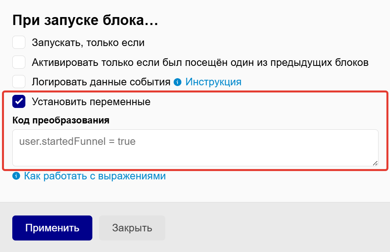Tick 'Активировать только если был посещён' checkbox
This screenshot has width=390, height=252.
tap(19, 62)
